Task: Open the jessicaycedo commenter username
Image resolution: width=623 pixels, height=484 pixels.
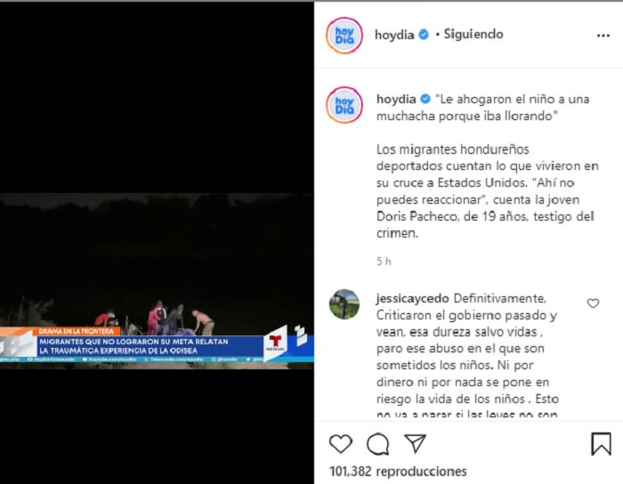Action: coord(412,298)
